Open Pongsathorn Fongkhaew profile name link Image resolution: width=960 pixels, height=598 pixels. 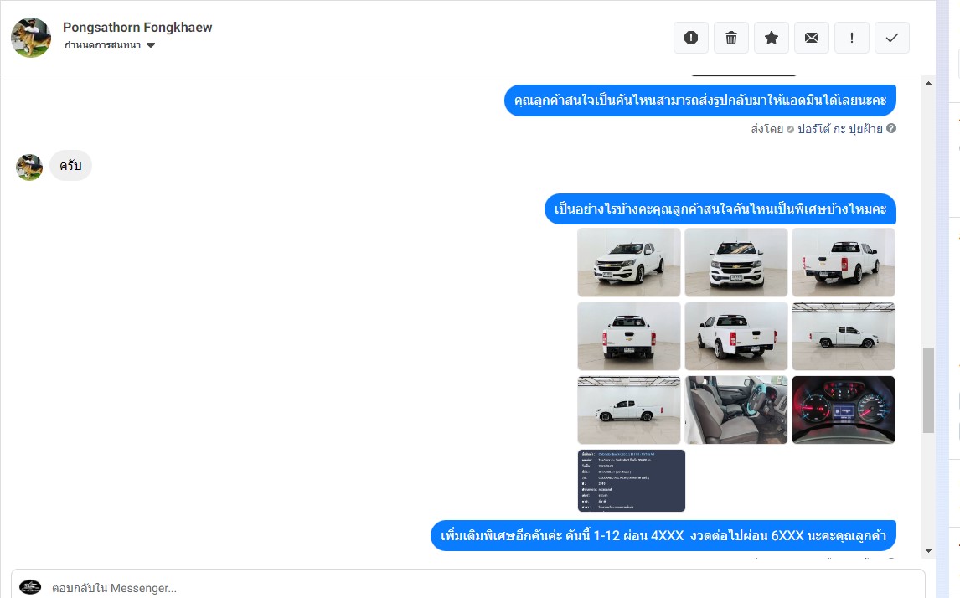point(137,28)
